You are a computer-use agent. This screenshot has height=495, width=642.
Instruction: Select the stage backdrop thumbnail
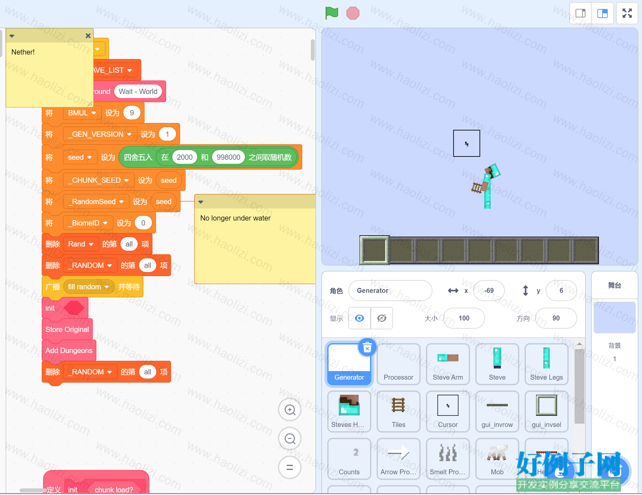[x=614, y=318]
